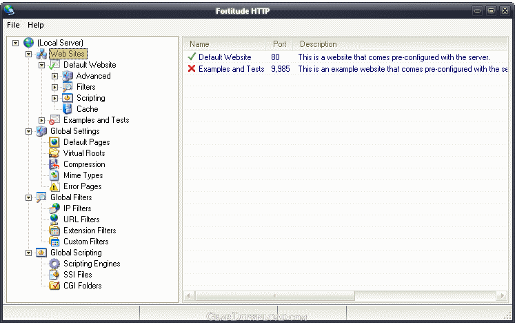
Task: Maximize the Fortitude HTTP window
Action: (491, 11)
